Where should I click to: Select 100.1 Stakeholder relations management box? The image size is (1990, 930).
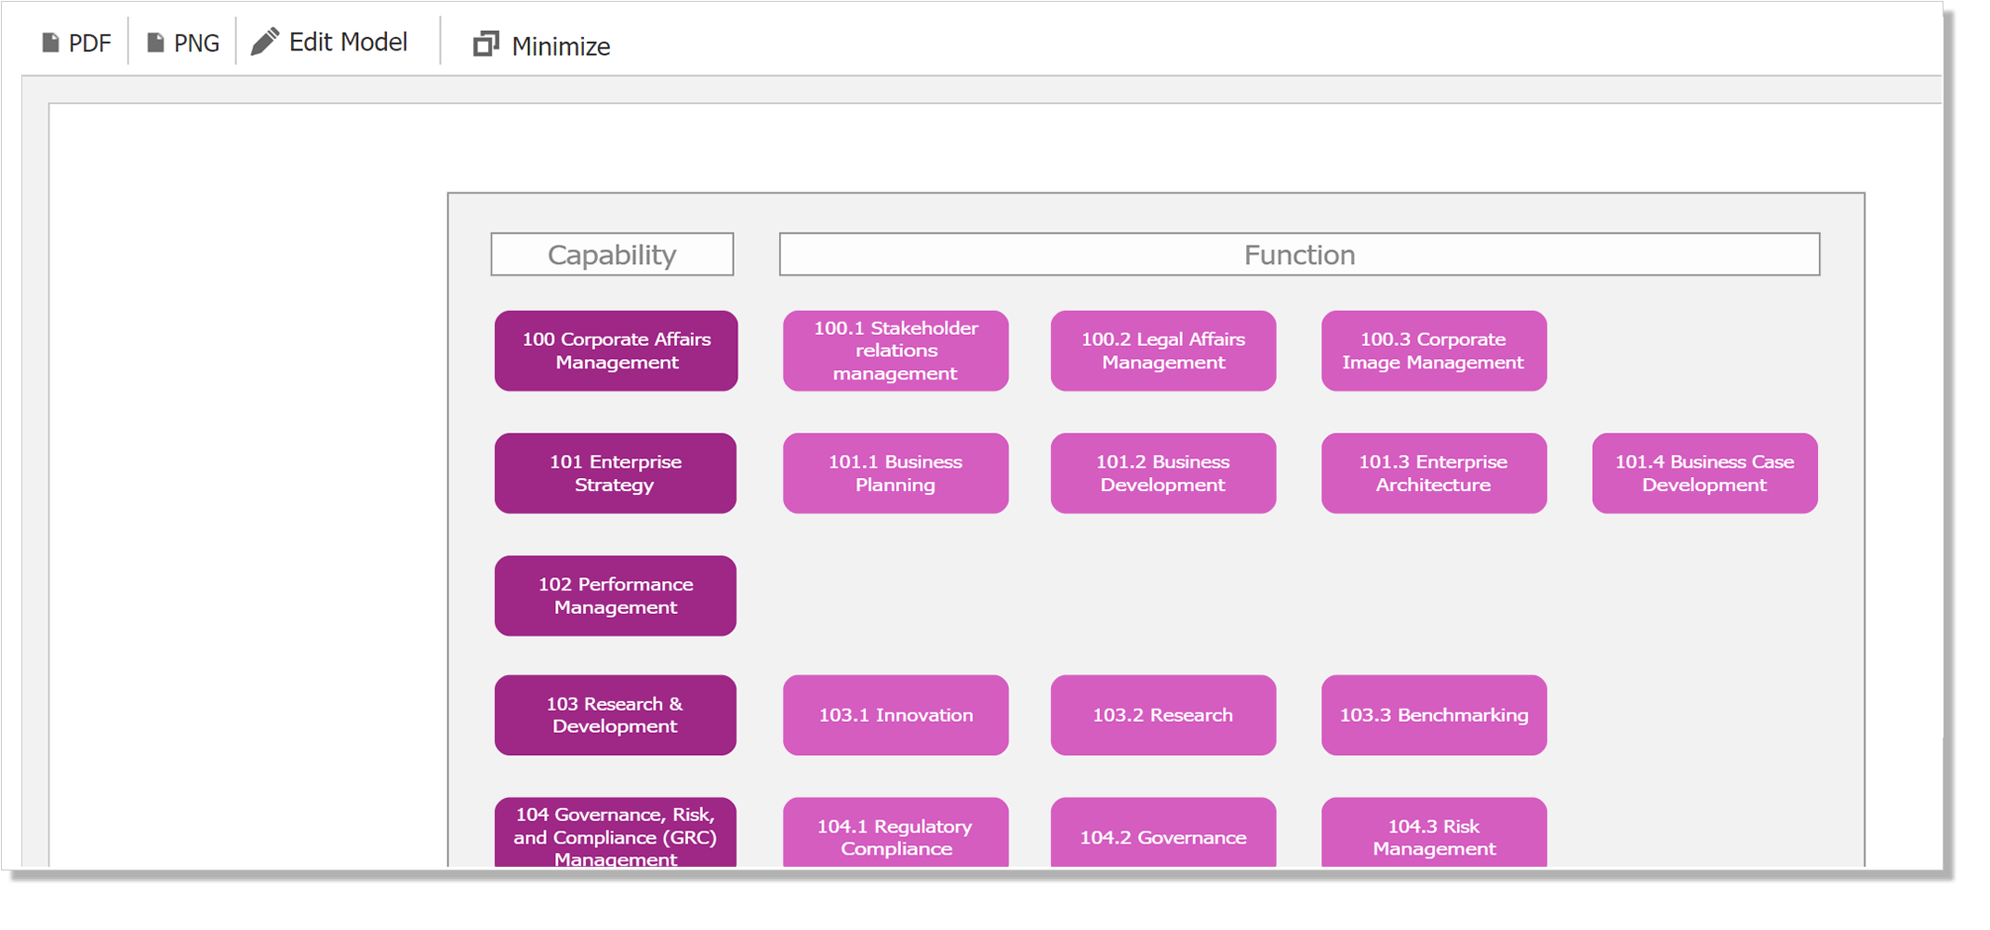[x=895, y=351]
